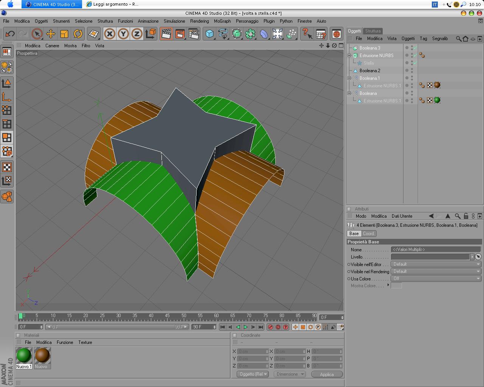Open the Visibile nell'Editor dropdown

coord(436,264)
